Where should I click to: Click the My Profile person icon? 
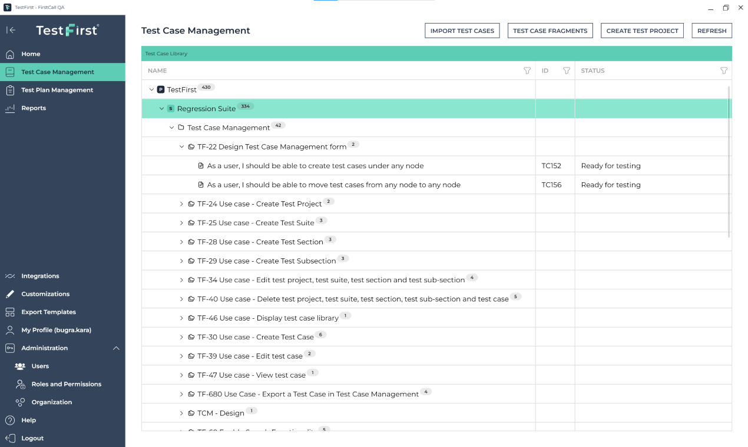tap(10, 330)
